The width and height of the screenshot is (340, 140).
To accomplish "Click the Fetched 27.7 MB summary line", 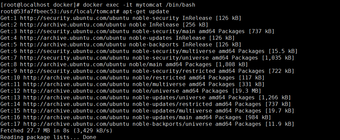I will [x=56, y=131].
